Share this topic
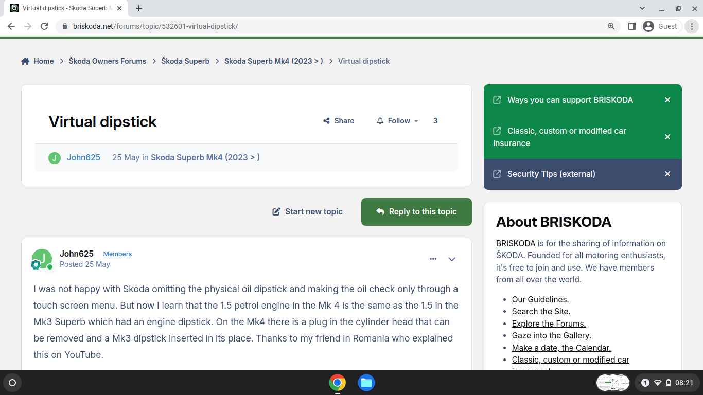 tap(339, 121)
